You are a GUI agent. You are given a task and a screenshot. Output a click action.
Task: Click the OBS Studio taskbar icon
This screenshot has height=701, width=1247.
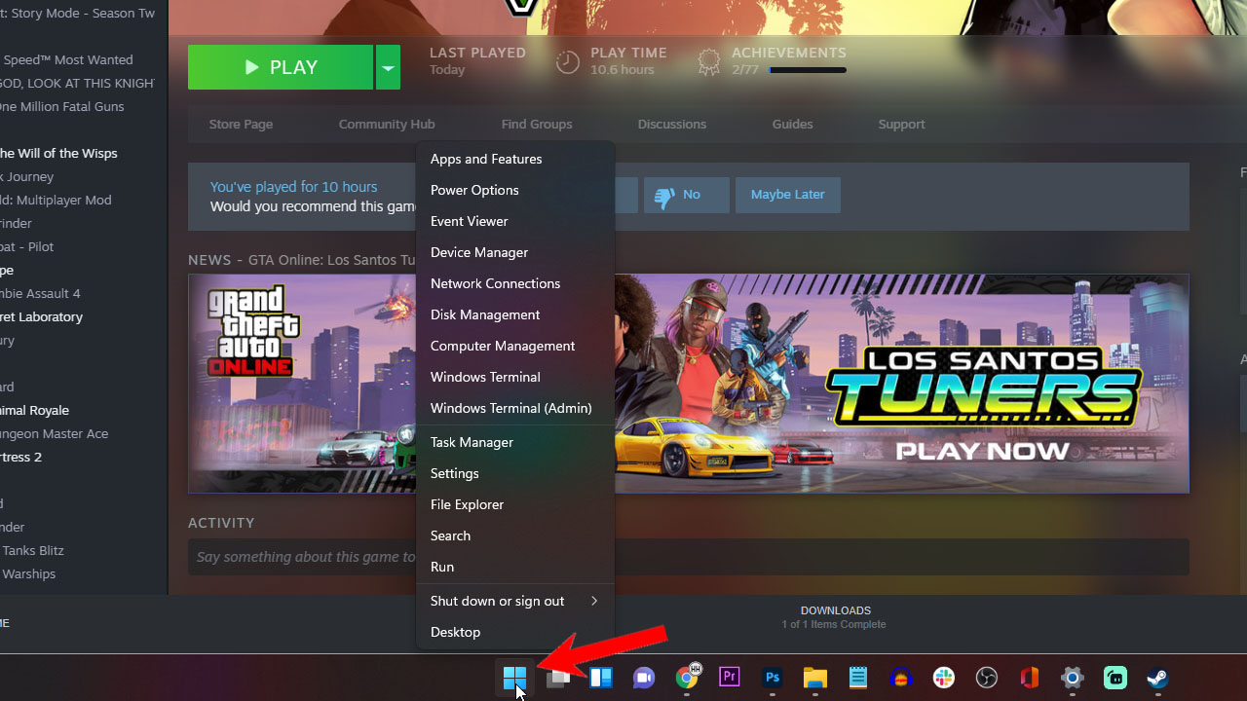point(987,678)
